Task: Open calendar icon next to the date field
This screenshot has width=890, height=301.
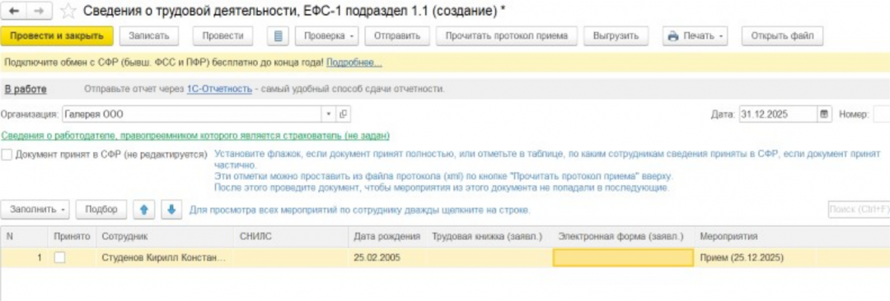Action: (x=823, y=114)
